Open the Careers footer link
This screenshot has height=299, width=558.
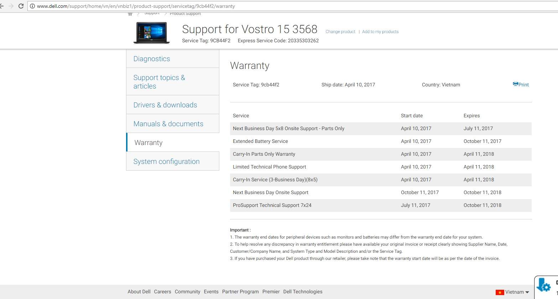162,292
